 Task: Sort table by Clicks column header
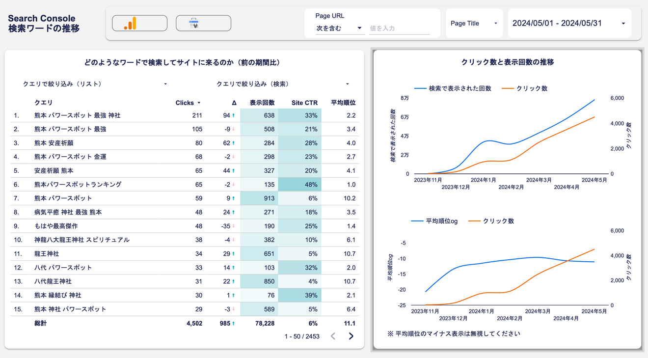[185, 103]
